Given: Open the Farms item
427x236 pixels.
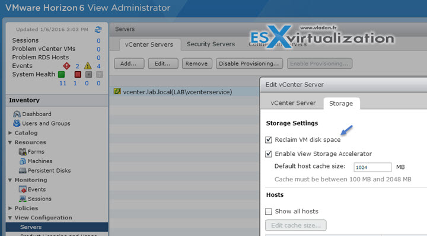Looking at the screenshot, I should point(36,152).
